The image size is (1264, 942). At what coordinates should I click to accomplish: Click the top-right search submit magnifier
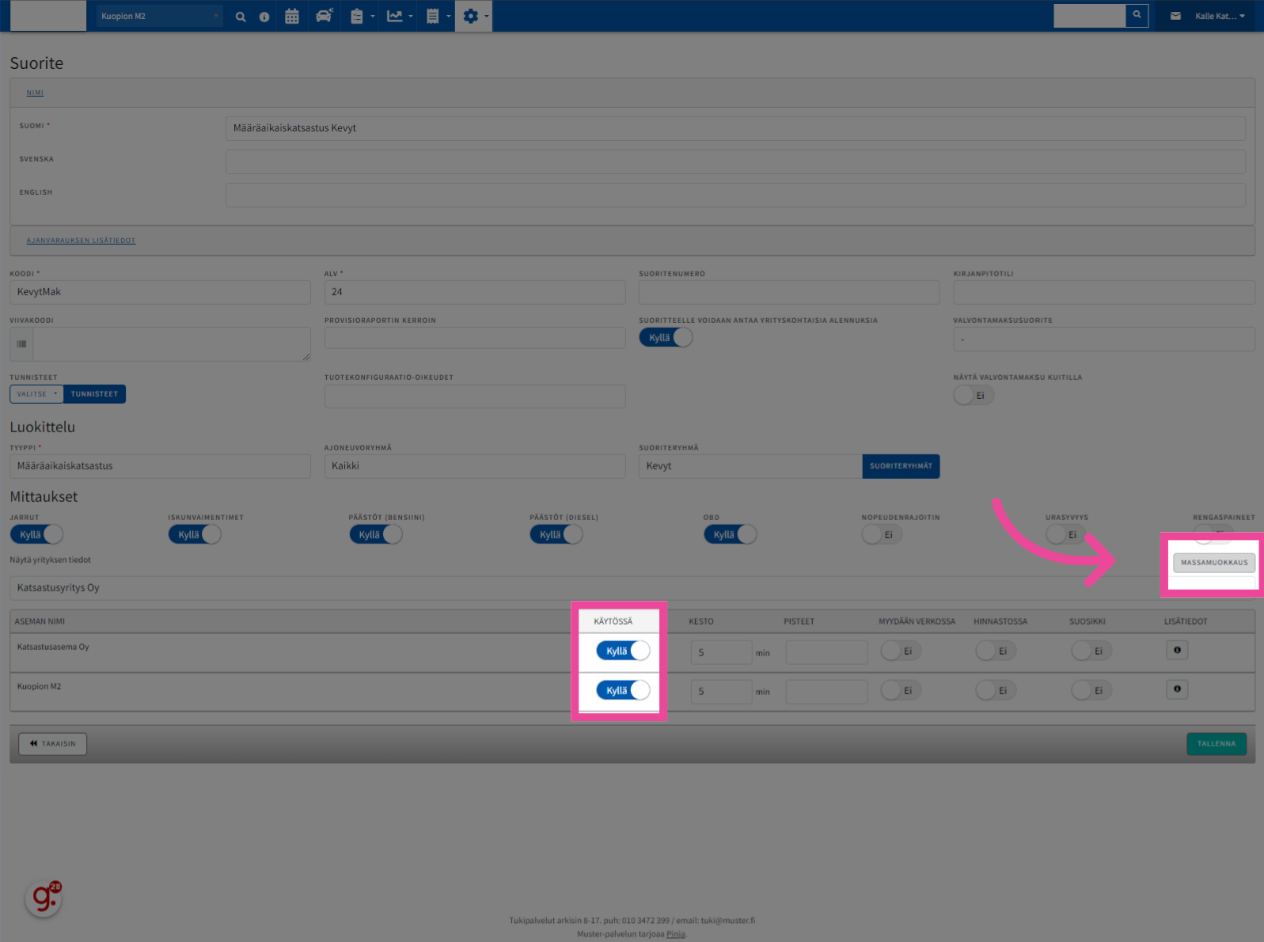(1137, 15)
